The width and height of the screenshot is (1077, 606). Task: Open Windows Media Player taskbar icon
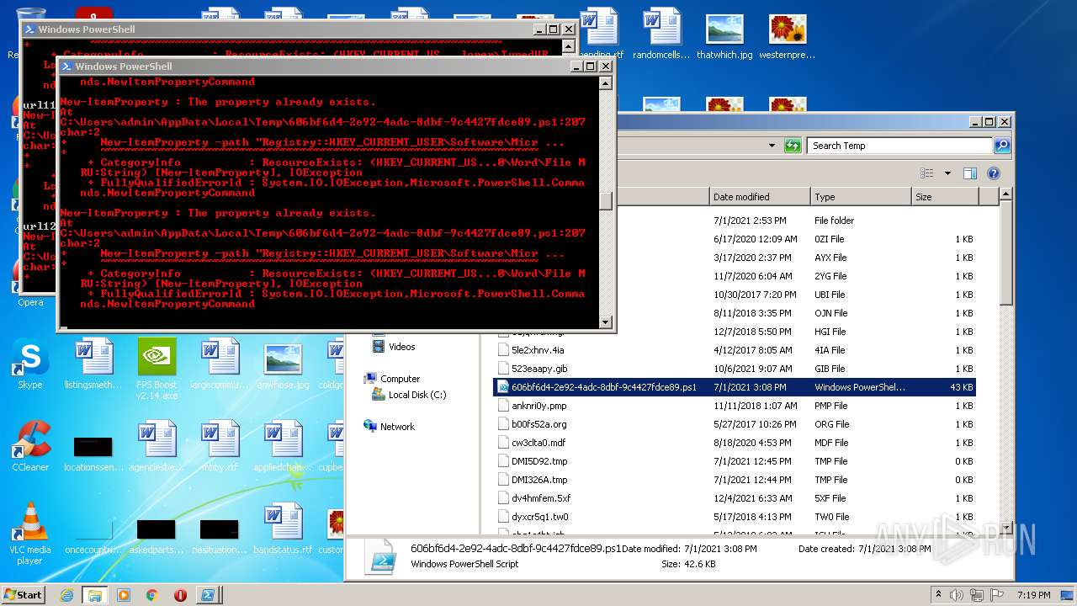[124, 594]
